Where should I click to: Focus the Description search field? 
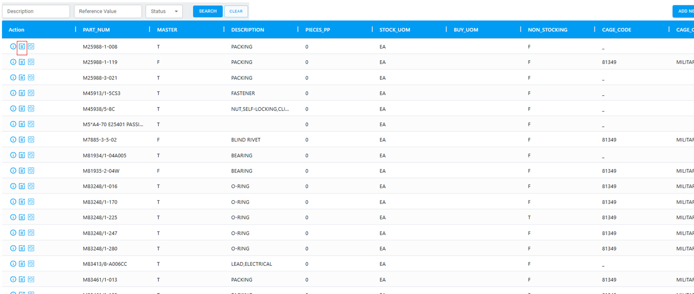point(36,11)
